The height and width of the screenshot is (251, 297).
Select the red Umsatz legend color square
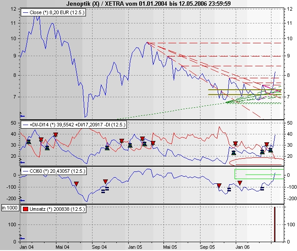click(x=26, y=209)
